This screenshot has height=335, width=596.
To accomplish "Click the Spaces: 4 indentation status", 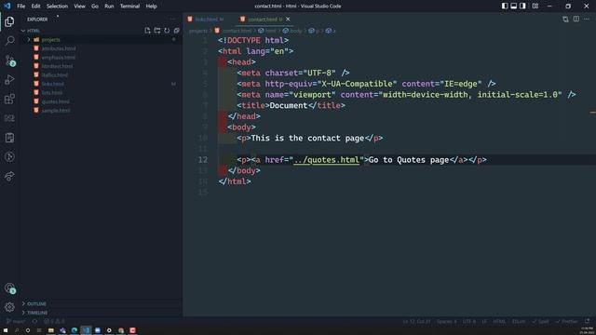I will [447, 321].
